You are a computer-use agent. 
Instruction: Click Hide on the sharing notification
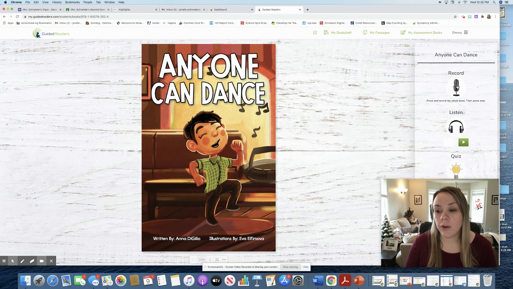(306, 267)
